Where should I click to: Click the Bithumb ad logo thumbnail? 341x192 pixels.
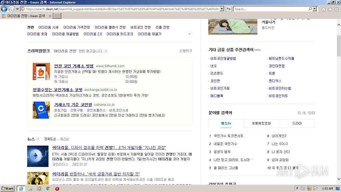point(41,71)
